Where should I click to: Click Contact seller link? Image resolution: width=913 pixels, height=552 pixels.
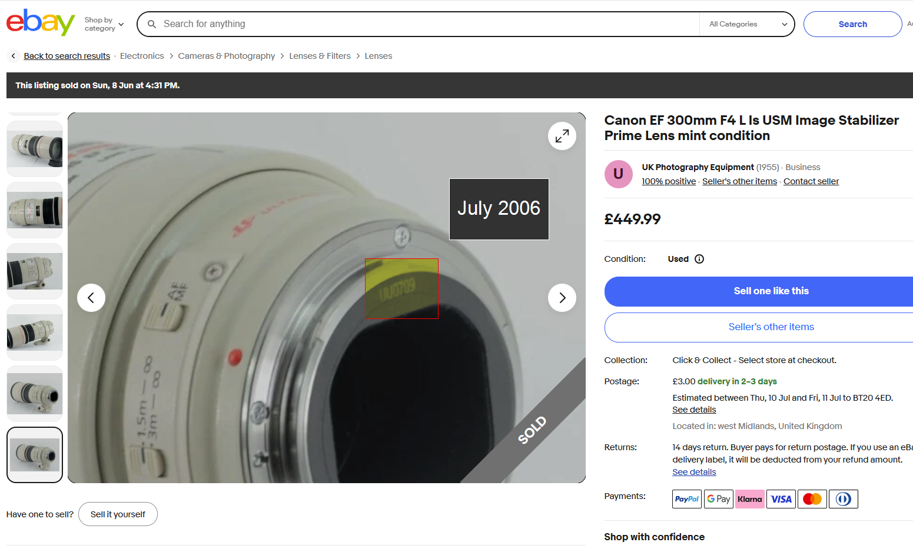811,181
